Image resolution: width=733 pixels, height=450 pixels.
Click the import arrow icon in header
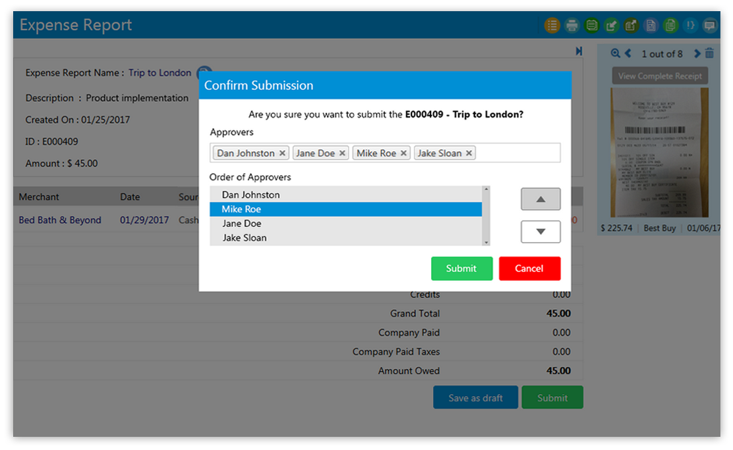(612, 26)
